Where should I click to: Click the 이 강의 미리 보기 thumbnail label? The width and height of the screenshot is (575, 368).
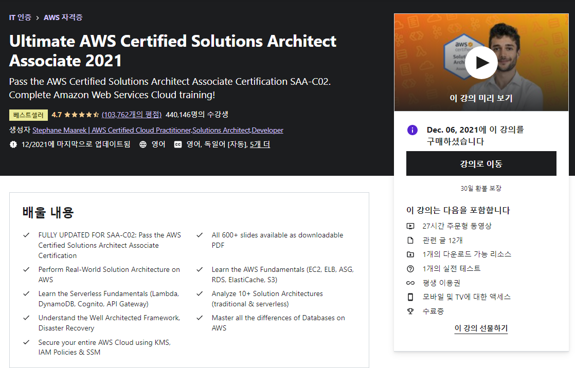pyautogui.click(x=481, y=98)
